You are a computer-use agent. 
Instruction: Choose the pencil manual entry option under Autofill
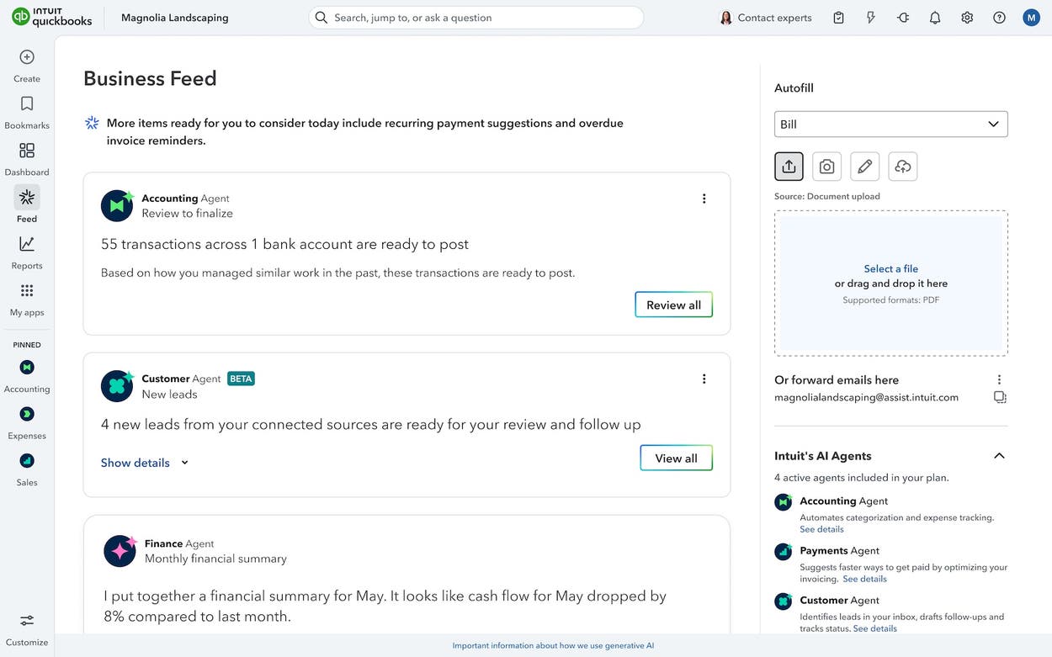coord(864,166)
